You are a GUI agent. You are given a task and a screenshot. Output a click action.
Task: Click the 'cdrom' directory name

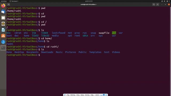[x=18, y=33]
